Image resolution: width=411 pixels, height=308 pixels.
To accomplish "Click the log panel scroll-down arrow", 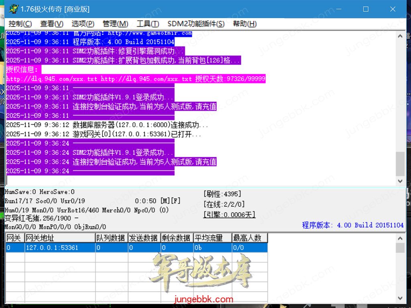I will [x=400, y=181].
